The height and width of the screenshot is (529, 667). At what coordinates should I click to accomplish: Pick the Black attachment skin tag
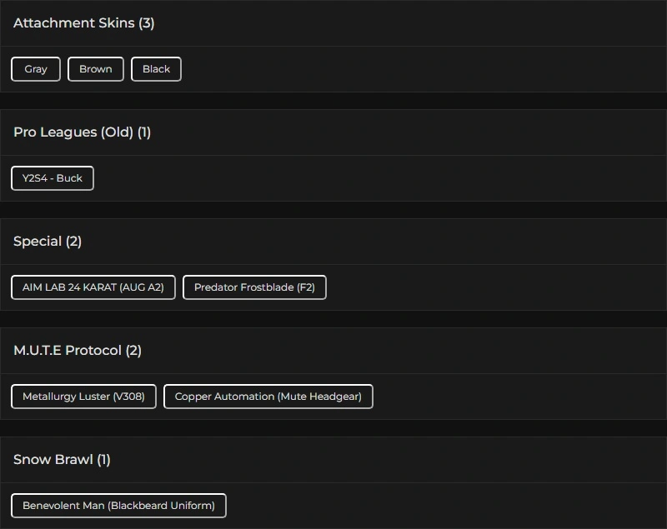coord(156,69)
